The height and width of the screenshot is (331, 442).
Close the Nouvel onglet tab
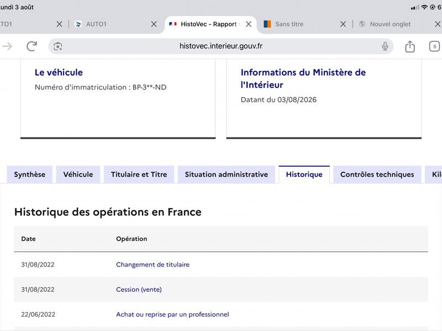438,24
